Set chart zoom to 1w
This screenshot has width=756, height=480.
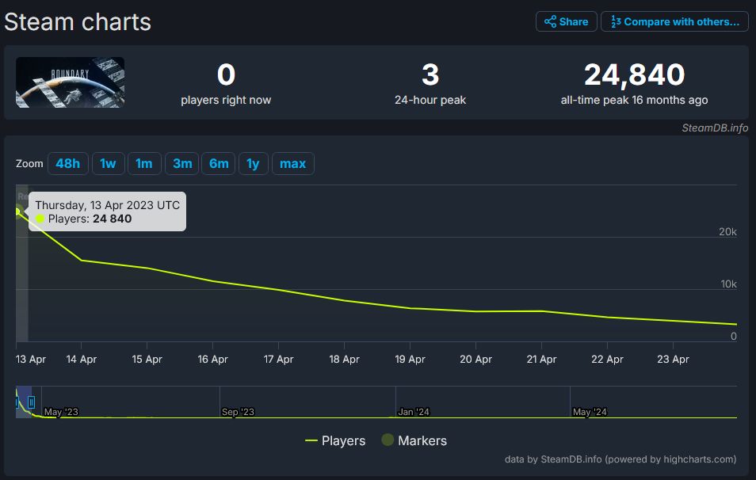[x=108, y=163]
